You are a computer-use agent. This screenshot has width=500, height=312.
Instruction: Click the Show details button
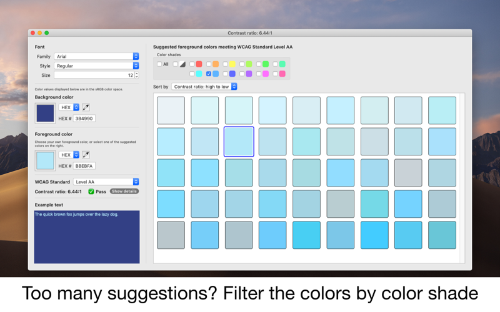pos(124,191)
